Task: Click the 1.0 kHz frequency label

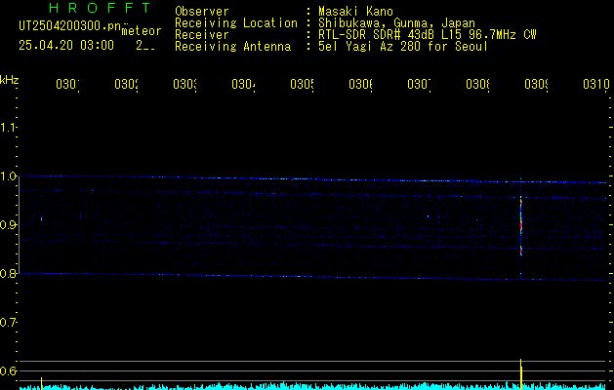Action: [x=8, y=176]
